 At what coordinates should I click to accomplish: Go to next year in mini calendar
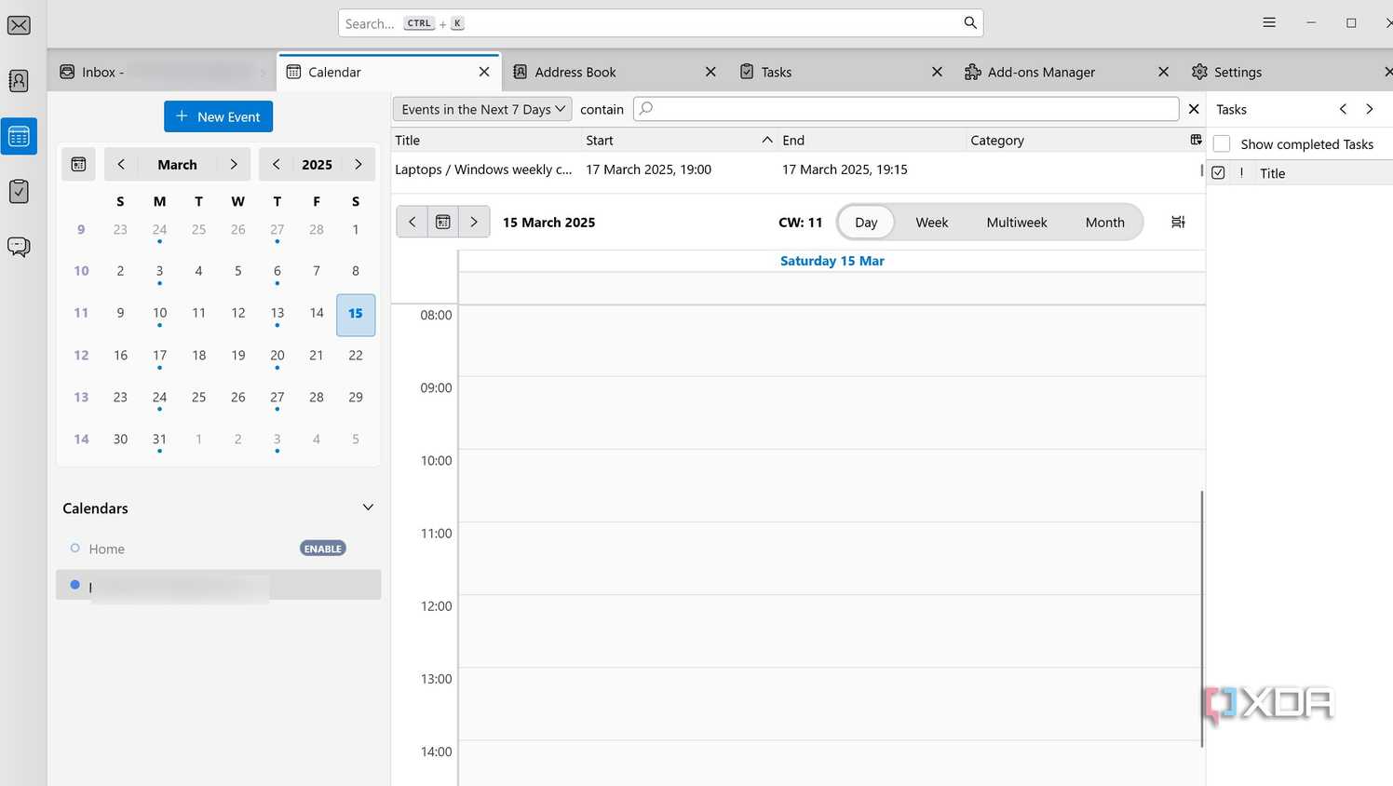(x=358, y=164)
